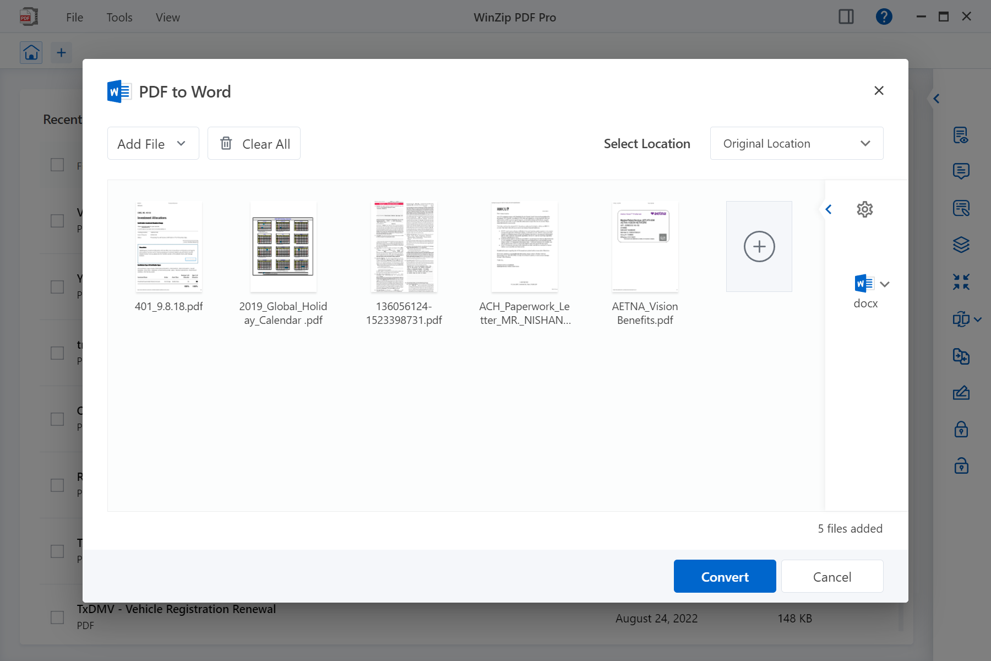Click the docx Word format icon
This screenshot has height=661, width=991.
click(864, 284)
